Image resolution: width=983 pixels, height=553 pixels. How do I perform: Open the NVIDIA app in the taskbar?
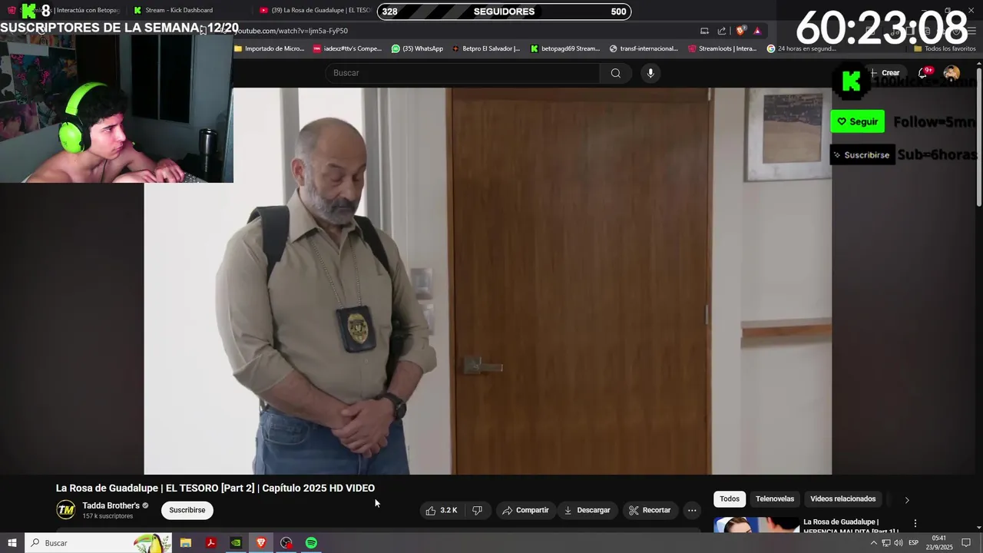[x=236, y=543]
